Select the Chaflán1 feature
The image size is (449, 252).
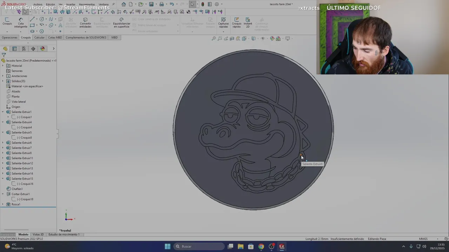pyautogui.click(x=14, y=189)
